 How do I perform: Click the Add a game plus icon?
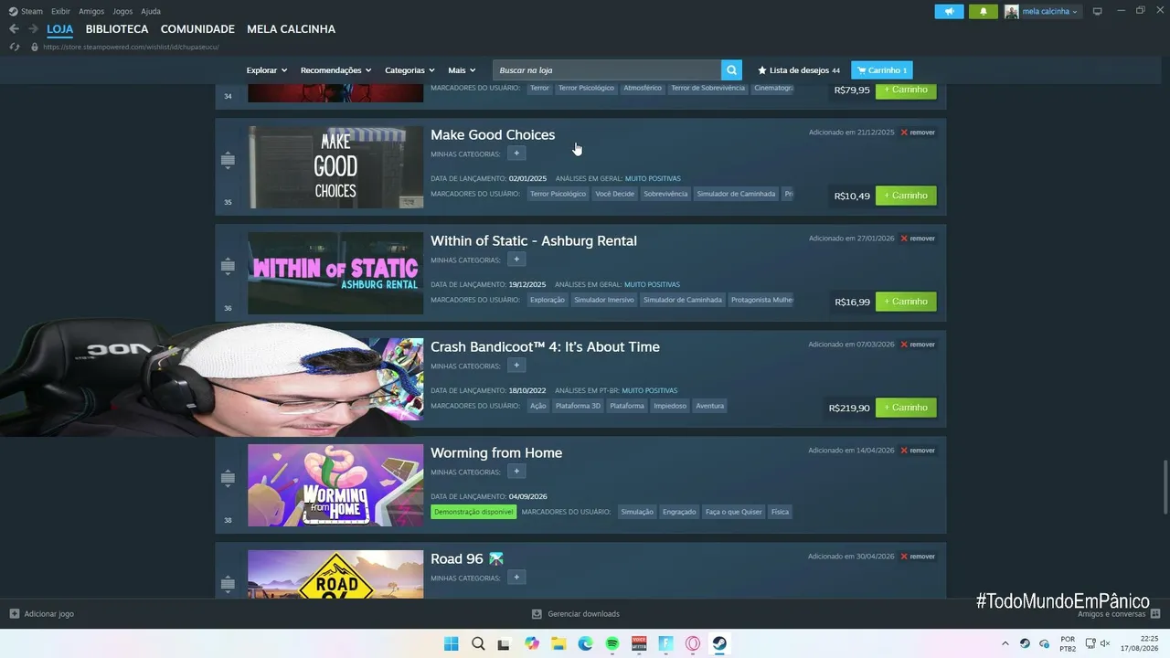(x=15, y=614)
